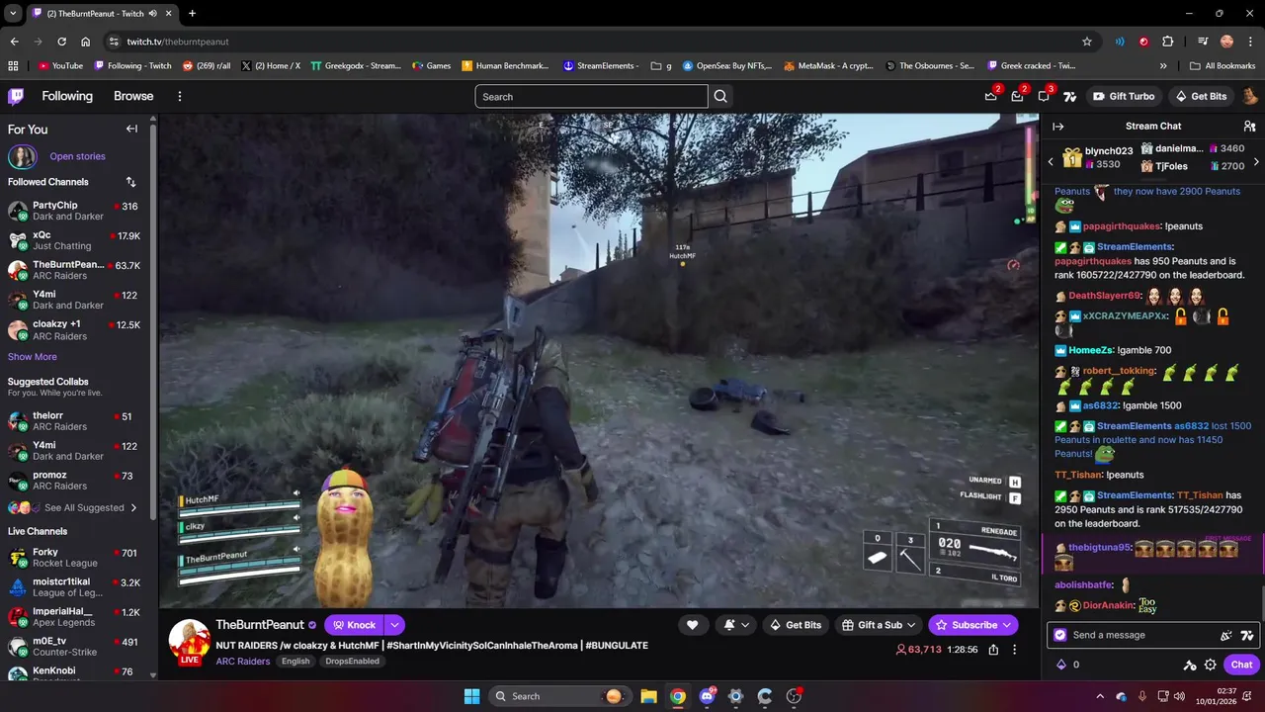This screenshot has height=712, width=1265.
Task: Click the Gift Turbo button
Action: coord(1124,96)
